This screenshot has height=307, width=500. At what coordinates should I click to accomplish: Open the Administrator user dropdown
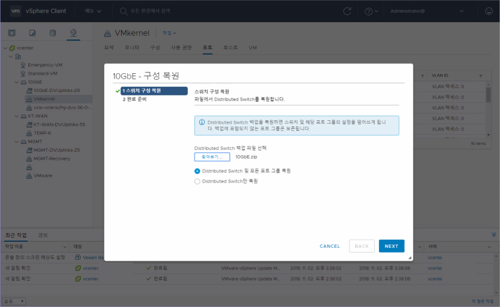427,11
